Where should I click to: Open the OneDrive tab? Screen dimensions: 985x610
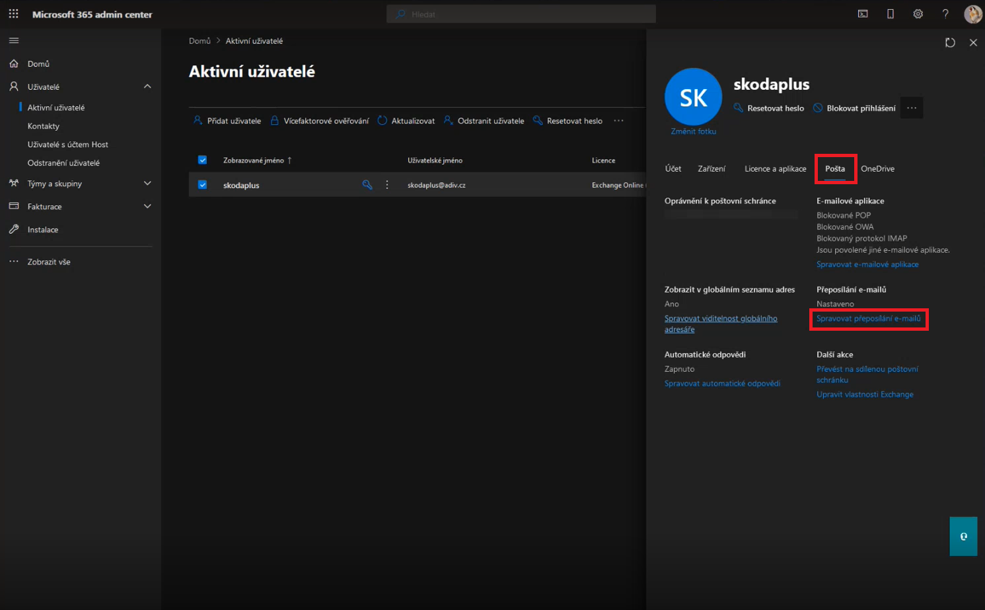pos(877,169)
